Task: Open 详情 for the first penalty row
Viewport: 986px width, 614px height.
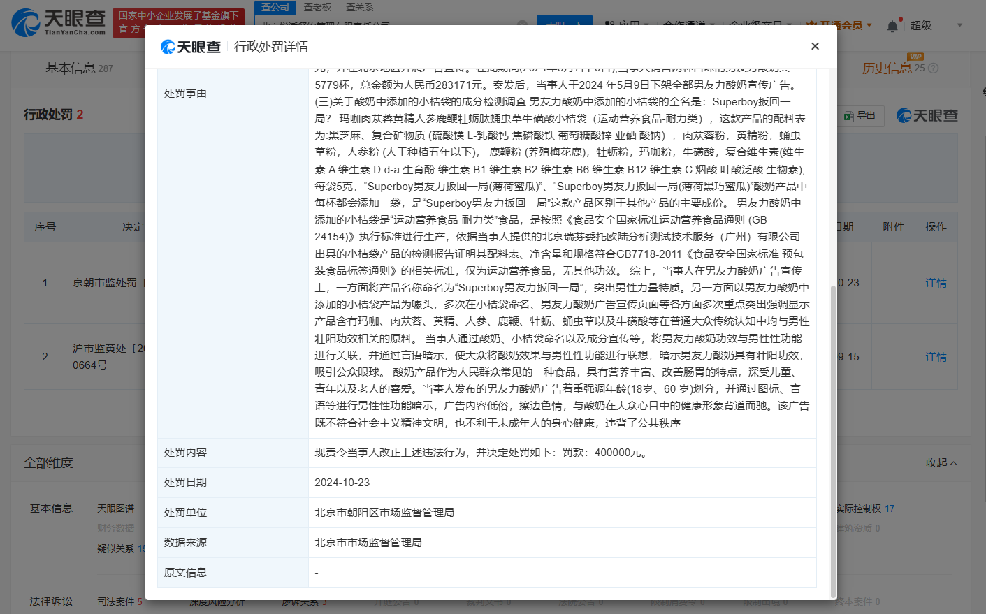Action: (936, 283)
